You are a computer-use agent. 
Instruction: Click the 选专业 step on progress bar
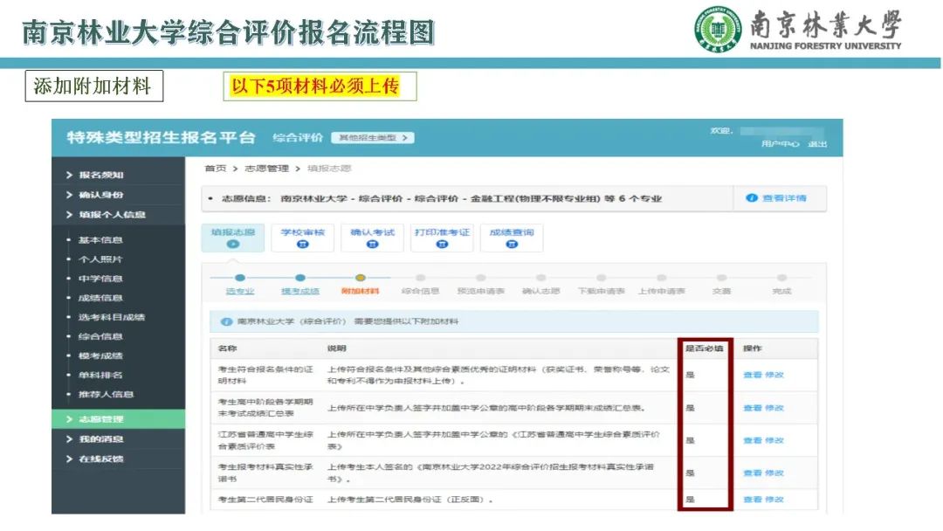coord(240,291)
